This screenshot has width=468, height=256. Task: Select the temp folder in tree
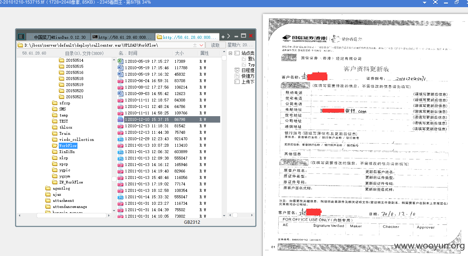(x=60, y=115)
